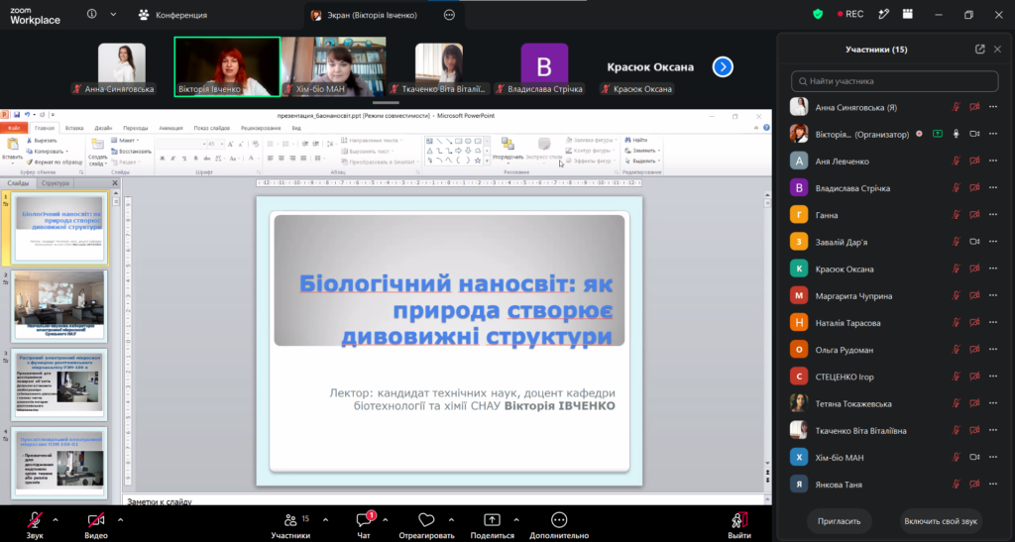Click the 'Пригласить' button
The width and height of the screenshot is (1015, 542).
click(x=839, y=521)
